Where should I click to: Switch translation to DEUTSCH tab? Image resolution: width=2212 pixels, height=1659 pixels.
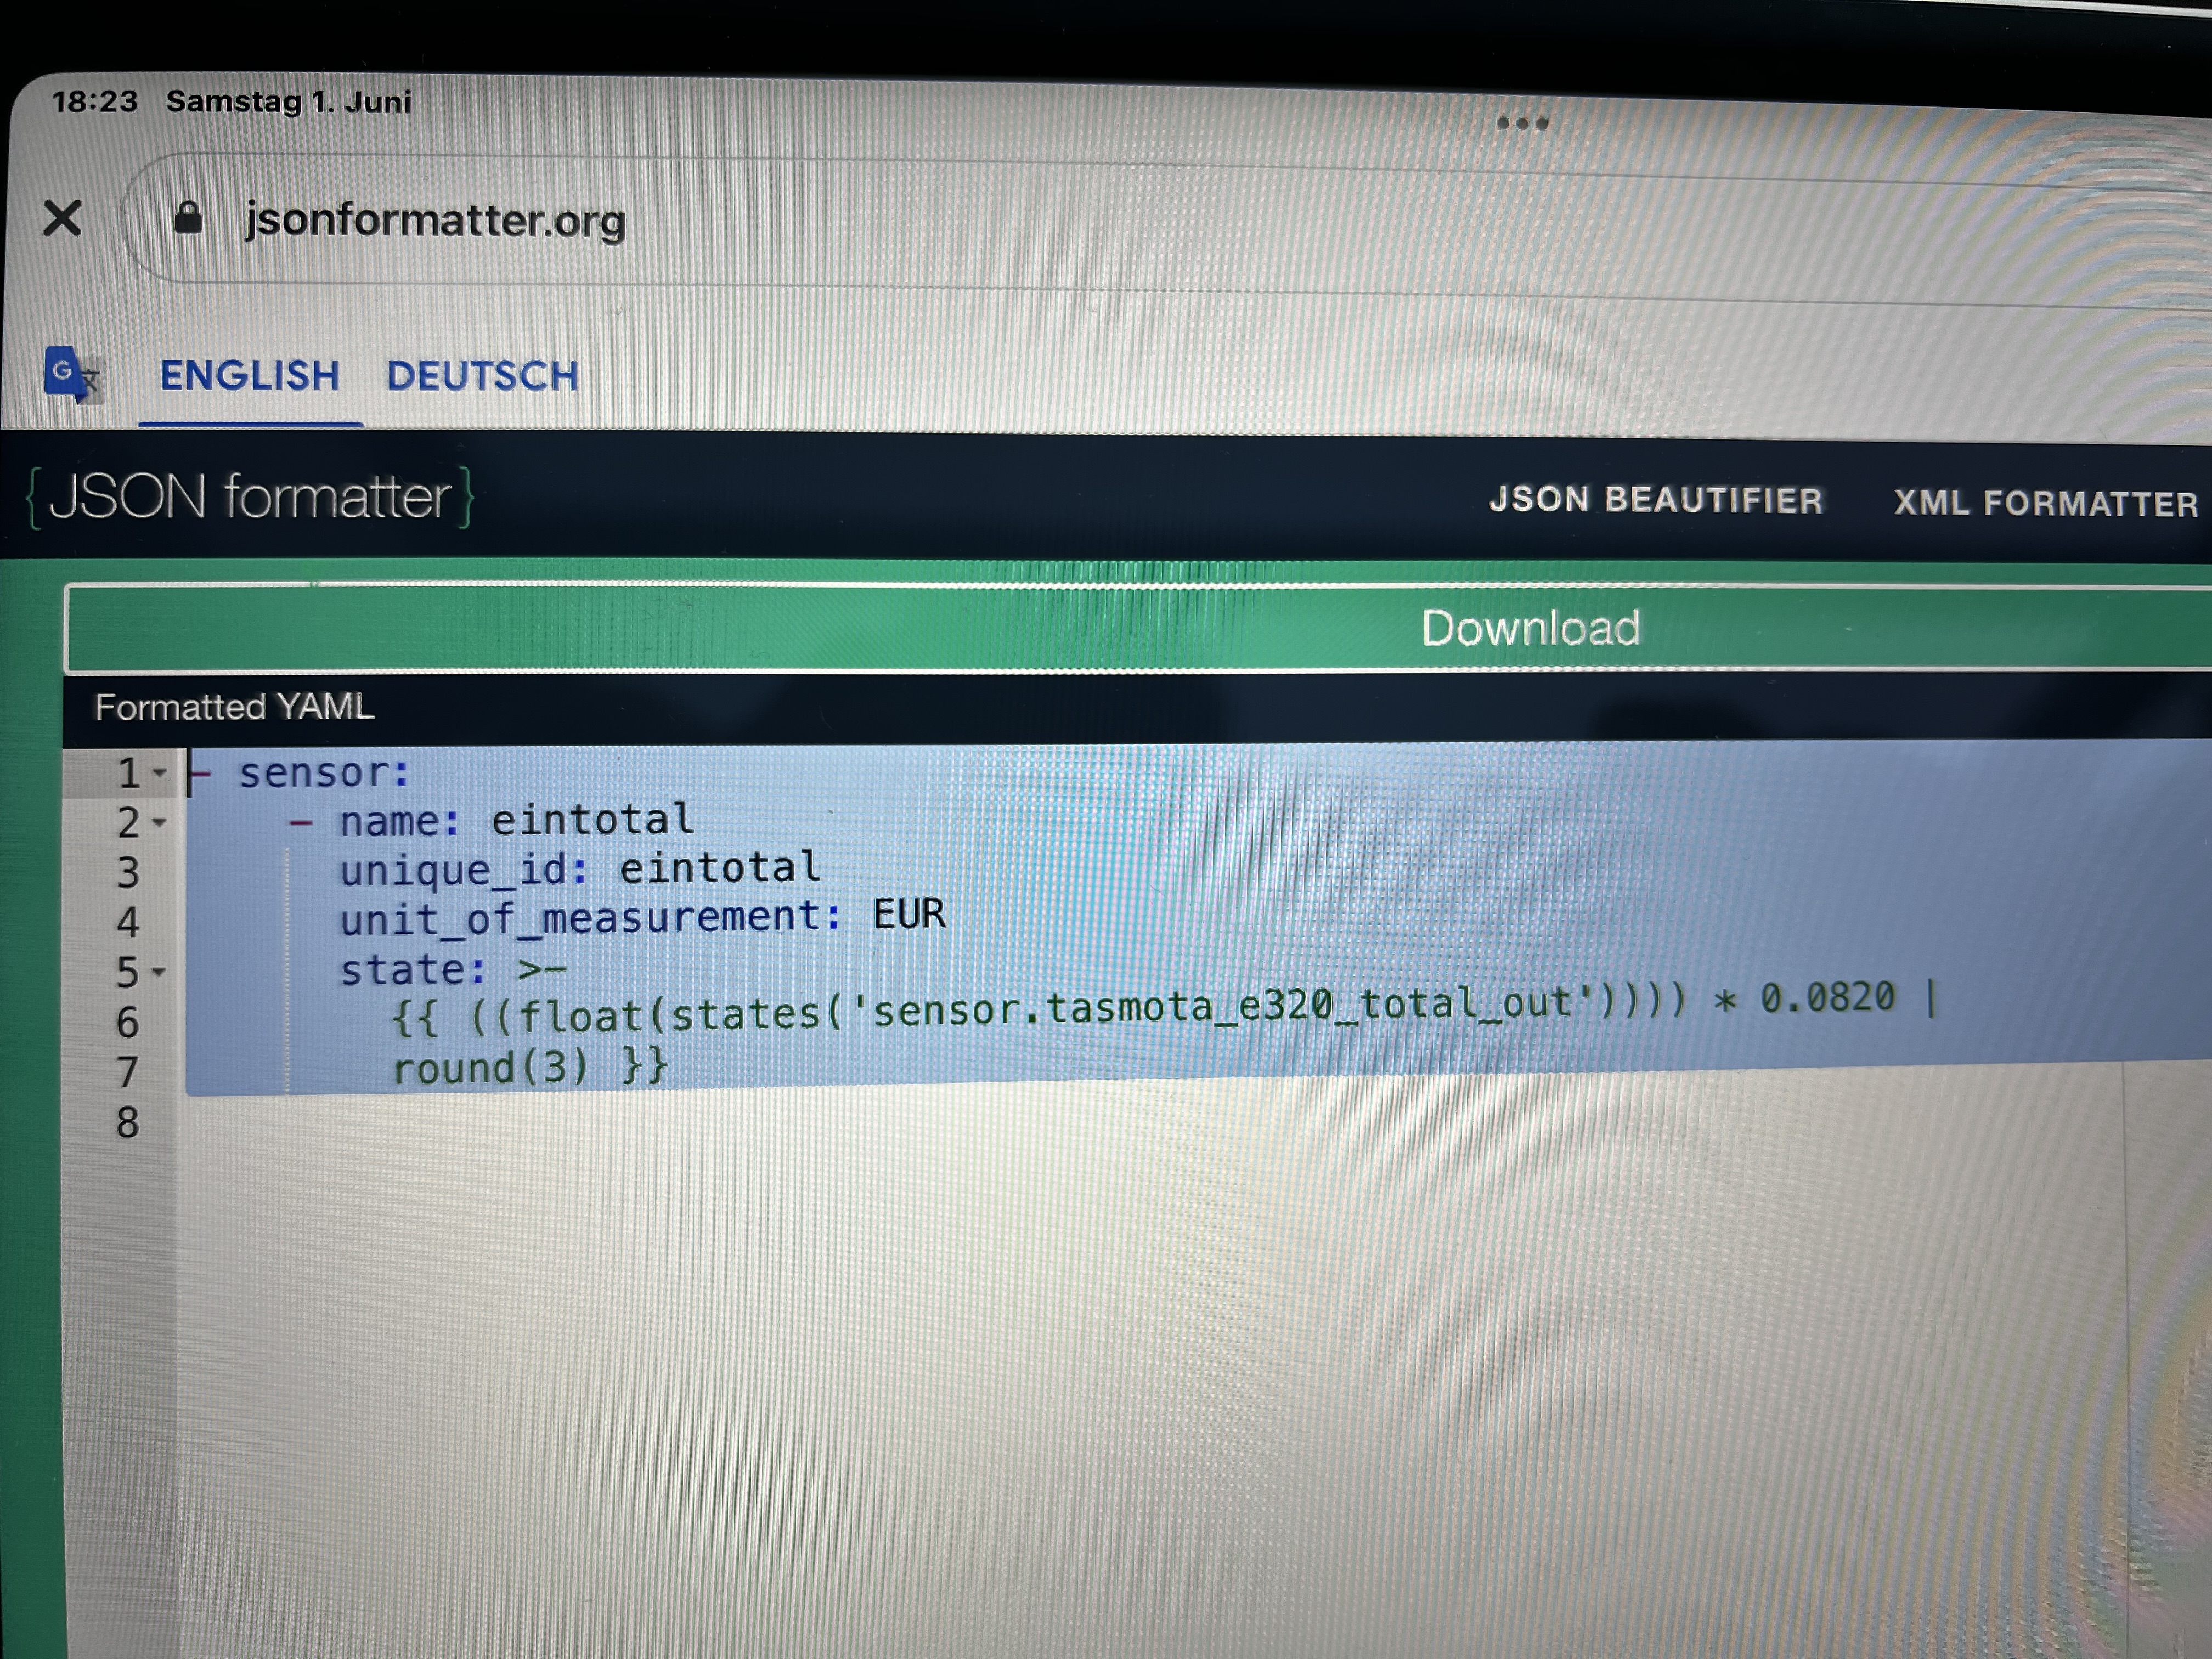(483, 377)
